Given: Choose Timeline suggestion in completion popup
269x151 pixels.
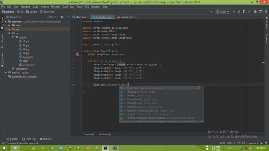Looking at the screenshot, I should (161, 88).
